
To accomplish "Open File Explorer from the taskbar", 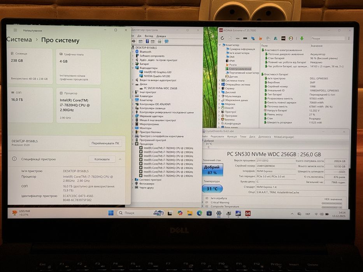I will tap(190, 213).
